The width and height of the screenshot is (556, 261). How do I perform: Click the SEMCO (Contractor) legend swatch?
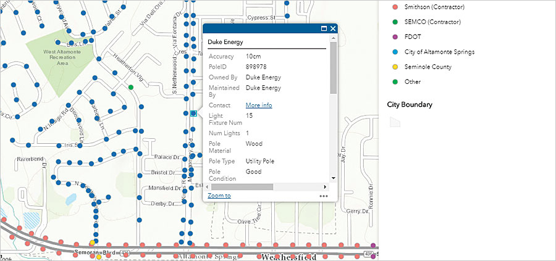[395, 22]
